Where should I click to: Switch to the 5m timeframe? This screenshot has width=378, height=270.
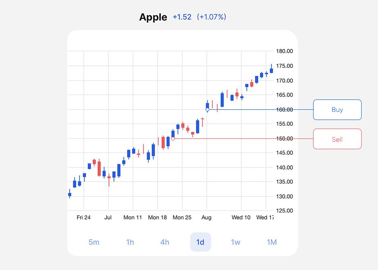point(94,242)
